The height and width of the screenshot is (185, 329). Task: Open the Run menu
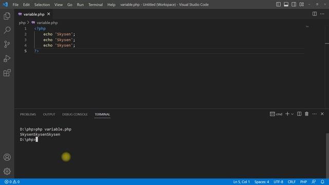tap(80, 5)
